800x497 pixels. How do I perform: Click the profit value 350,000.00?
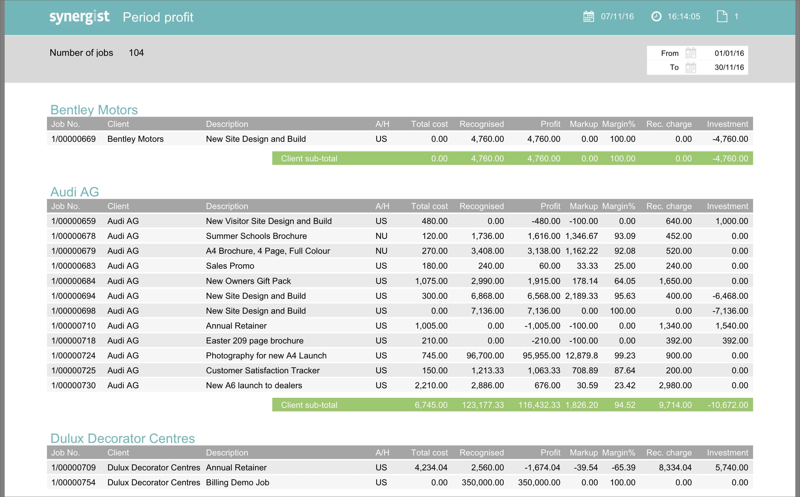(x=539, y=483)
